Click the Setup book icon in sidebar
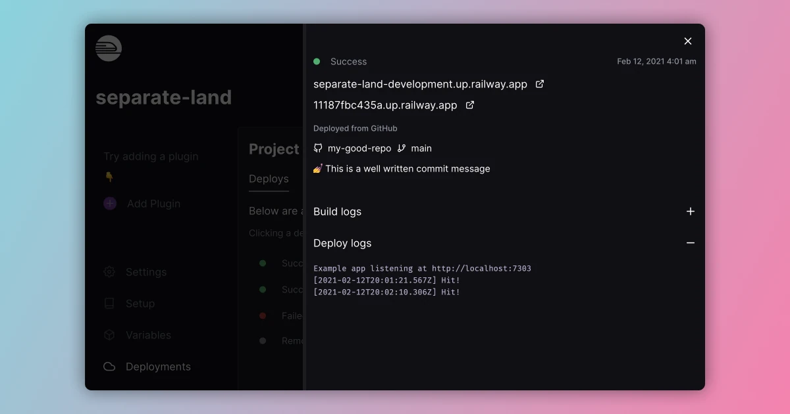 click(x=109, y=304)
